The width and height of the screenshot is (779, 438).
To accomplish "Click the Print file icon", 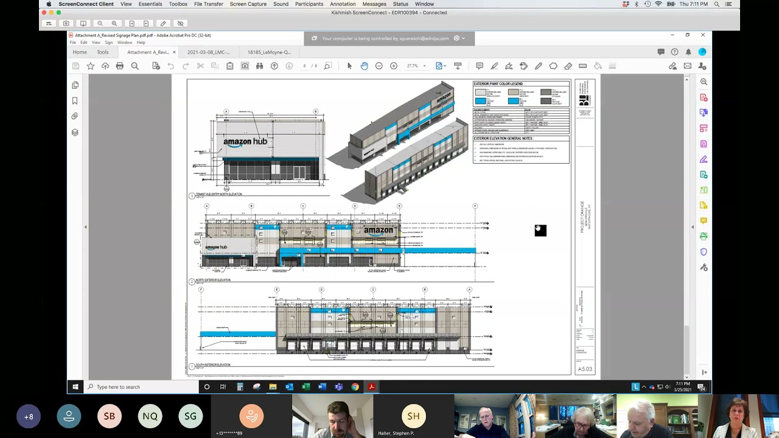I will pyautogui.click(x=120, y=66).
